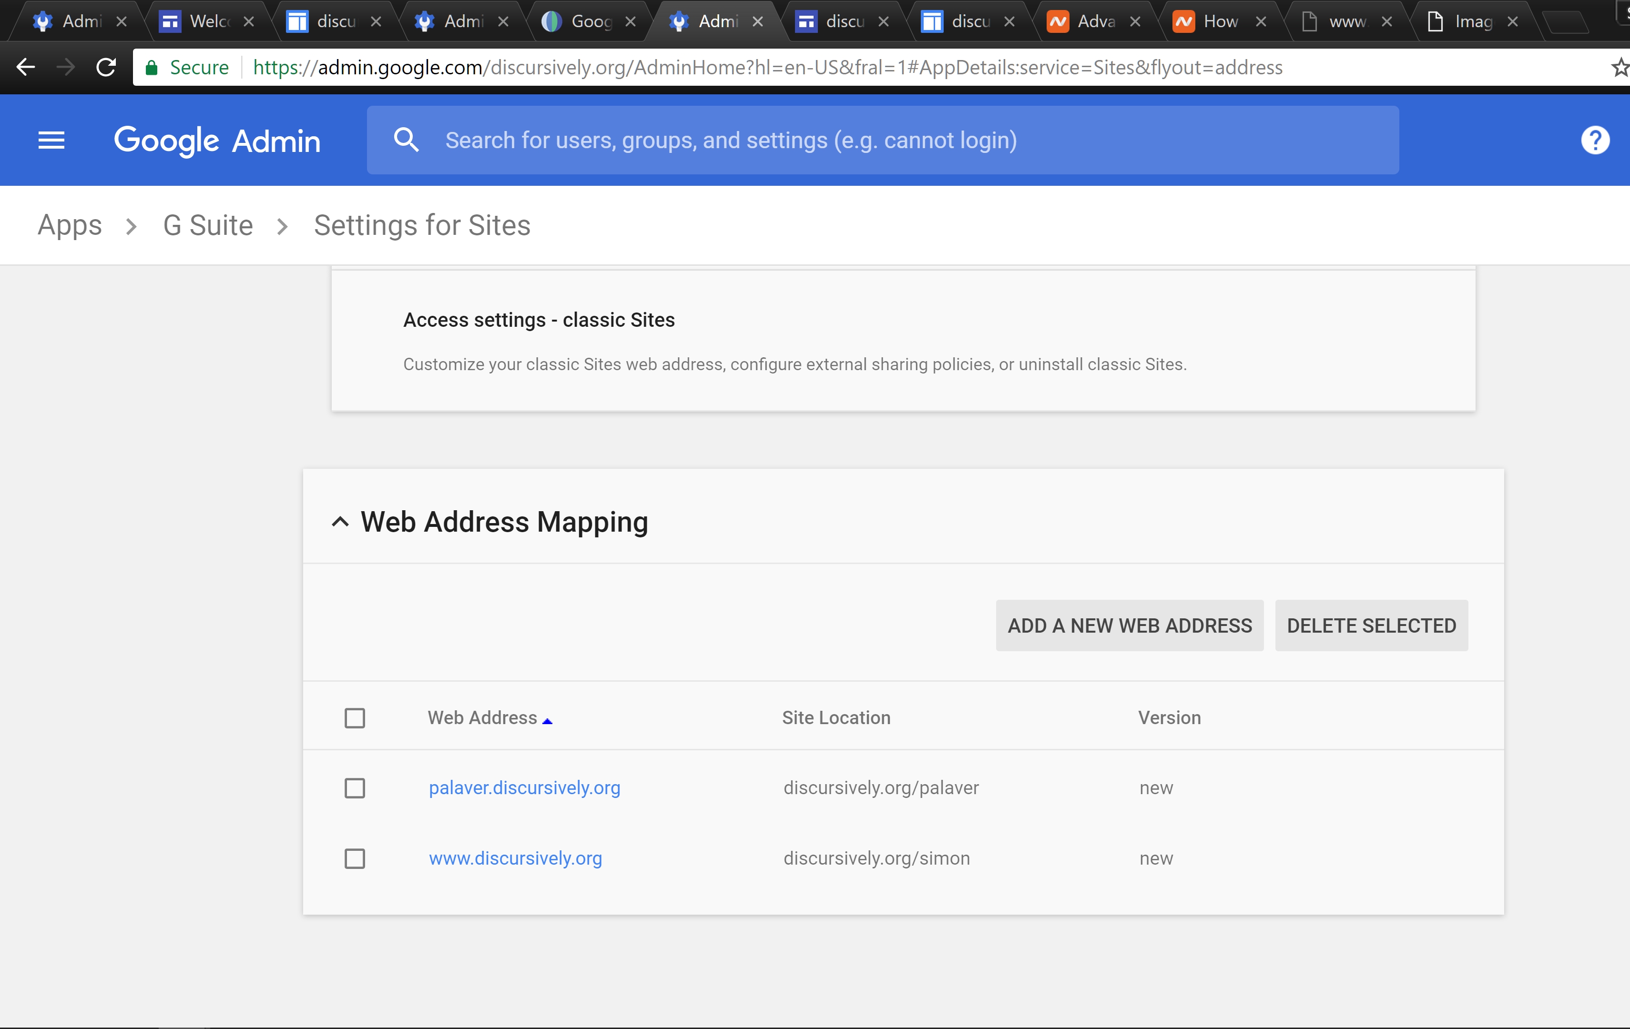Close the Goog tab
This screenshot has height=1029, width=1630.
pos(631,21)
